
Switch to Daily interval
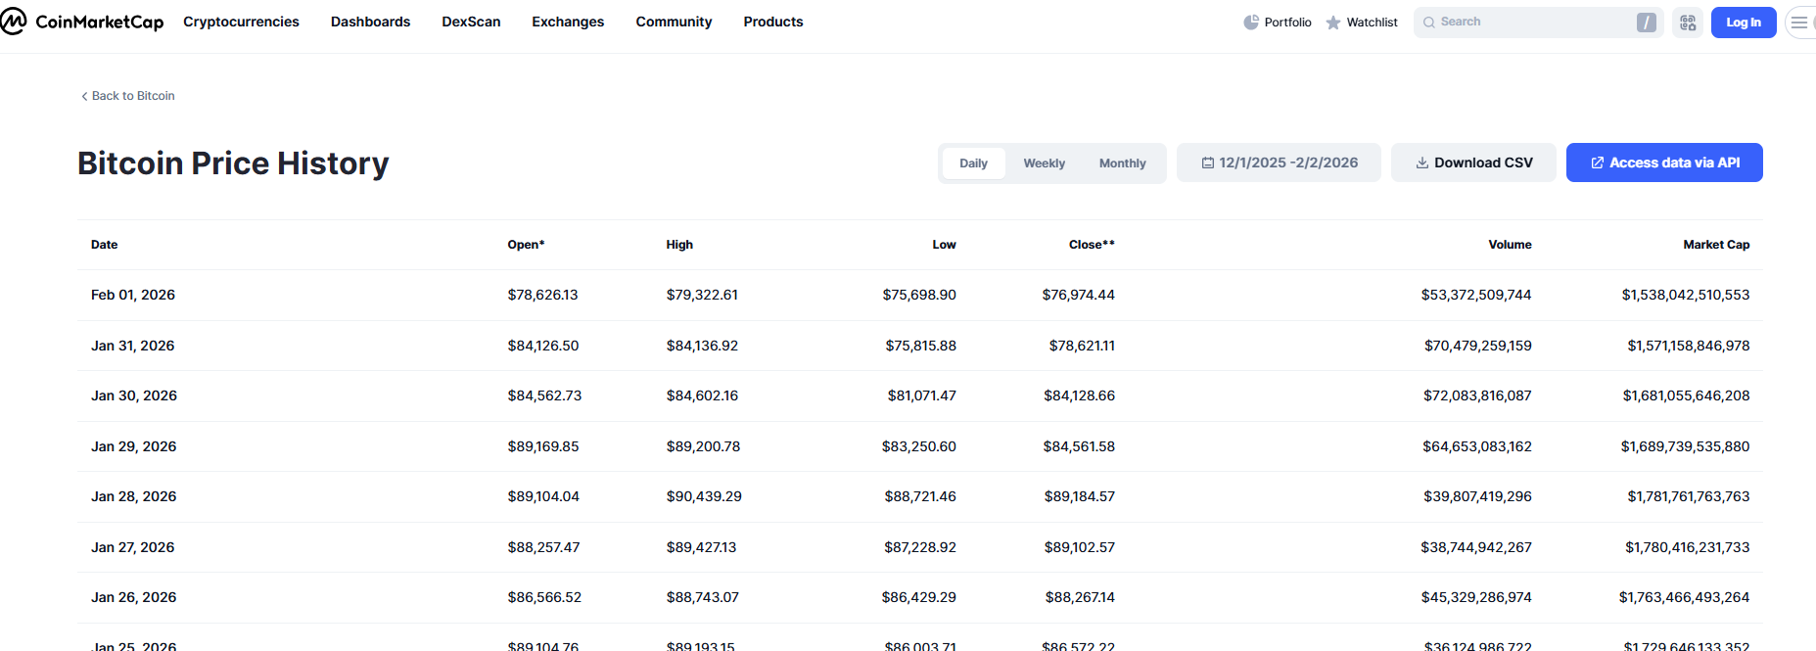tap(973, 163)
